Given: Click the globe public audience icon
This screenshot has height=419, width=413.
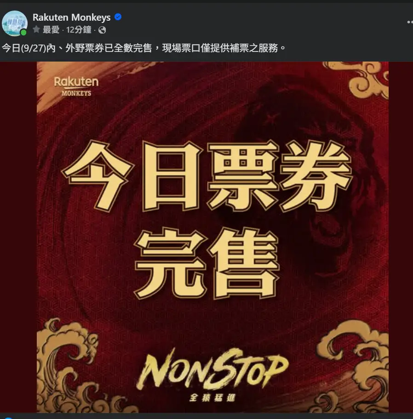Looking at the screenshot, I should click(x=102, y=30).
